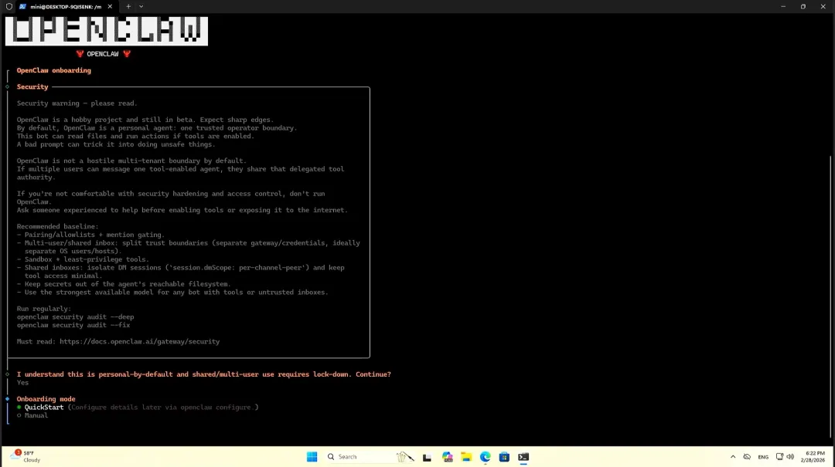The width and height of the screenshot is (835, 467).
Task: Open the ENG language input switcher
Action: [x=763, y=457]
